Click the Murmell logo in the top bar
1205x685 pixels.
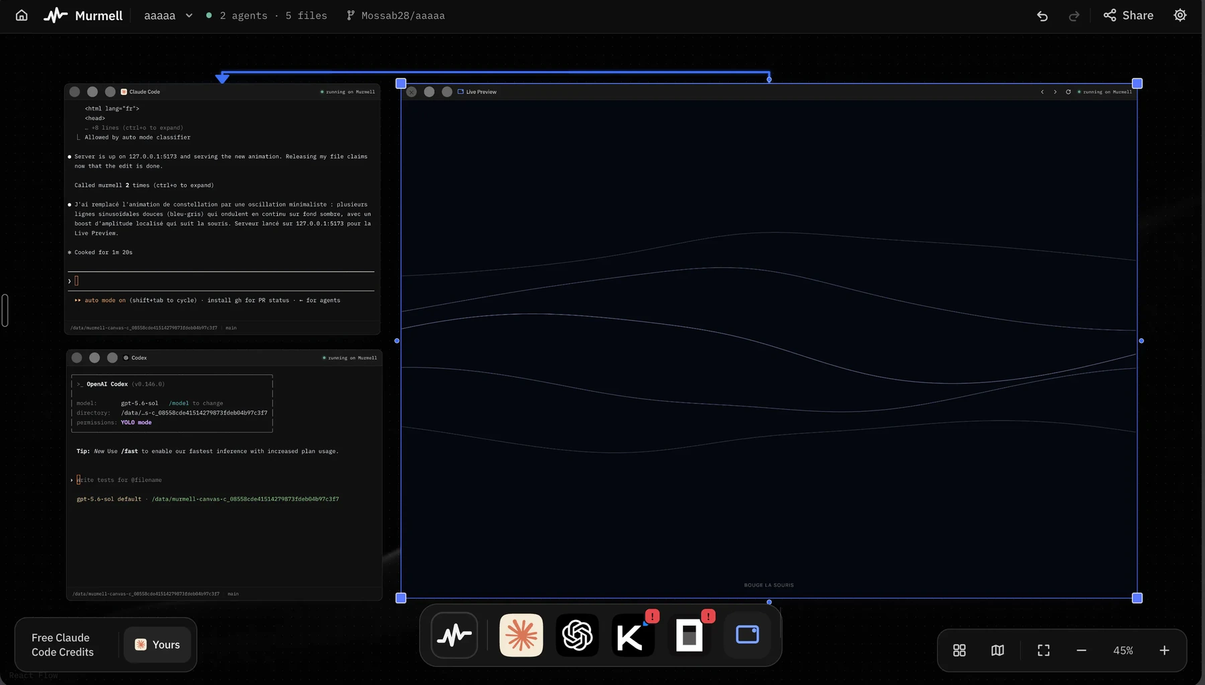coord(83,15)
